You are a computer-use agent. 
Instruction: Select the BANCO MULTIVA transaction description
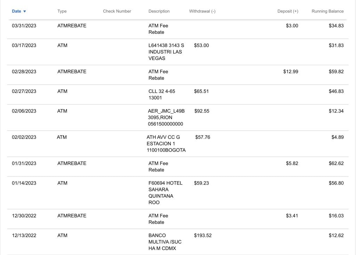pyautogui.click(x=165, y=242)
